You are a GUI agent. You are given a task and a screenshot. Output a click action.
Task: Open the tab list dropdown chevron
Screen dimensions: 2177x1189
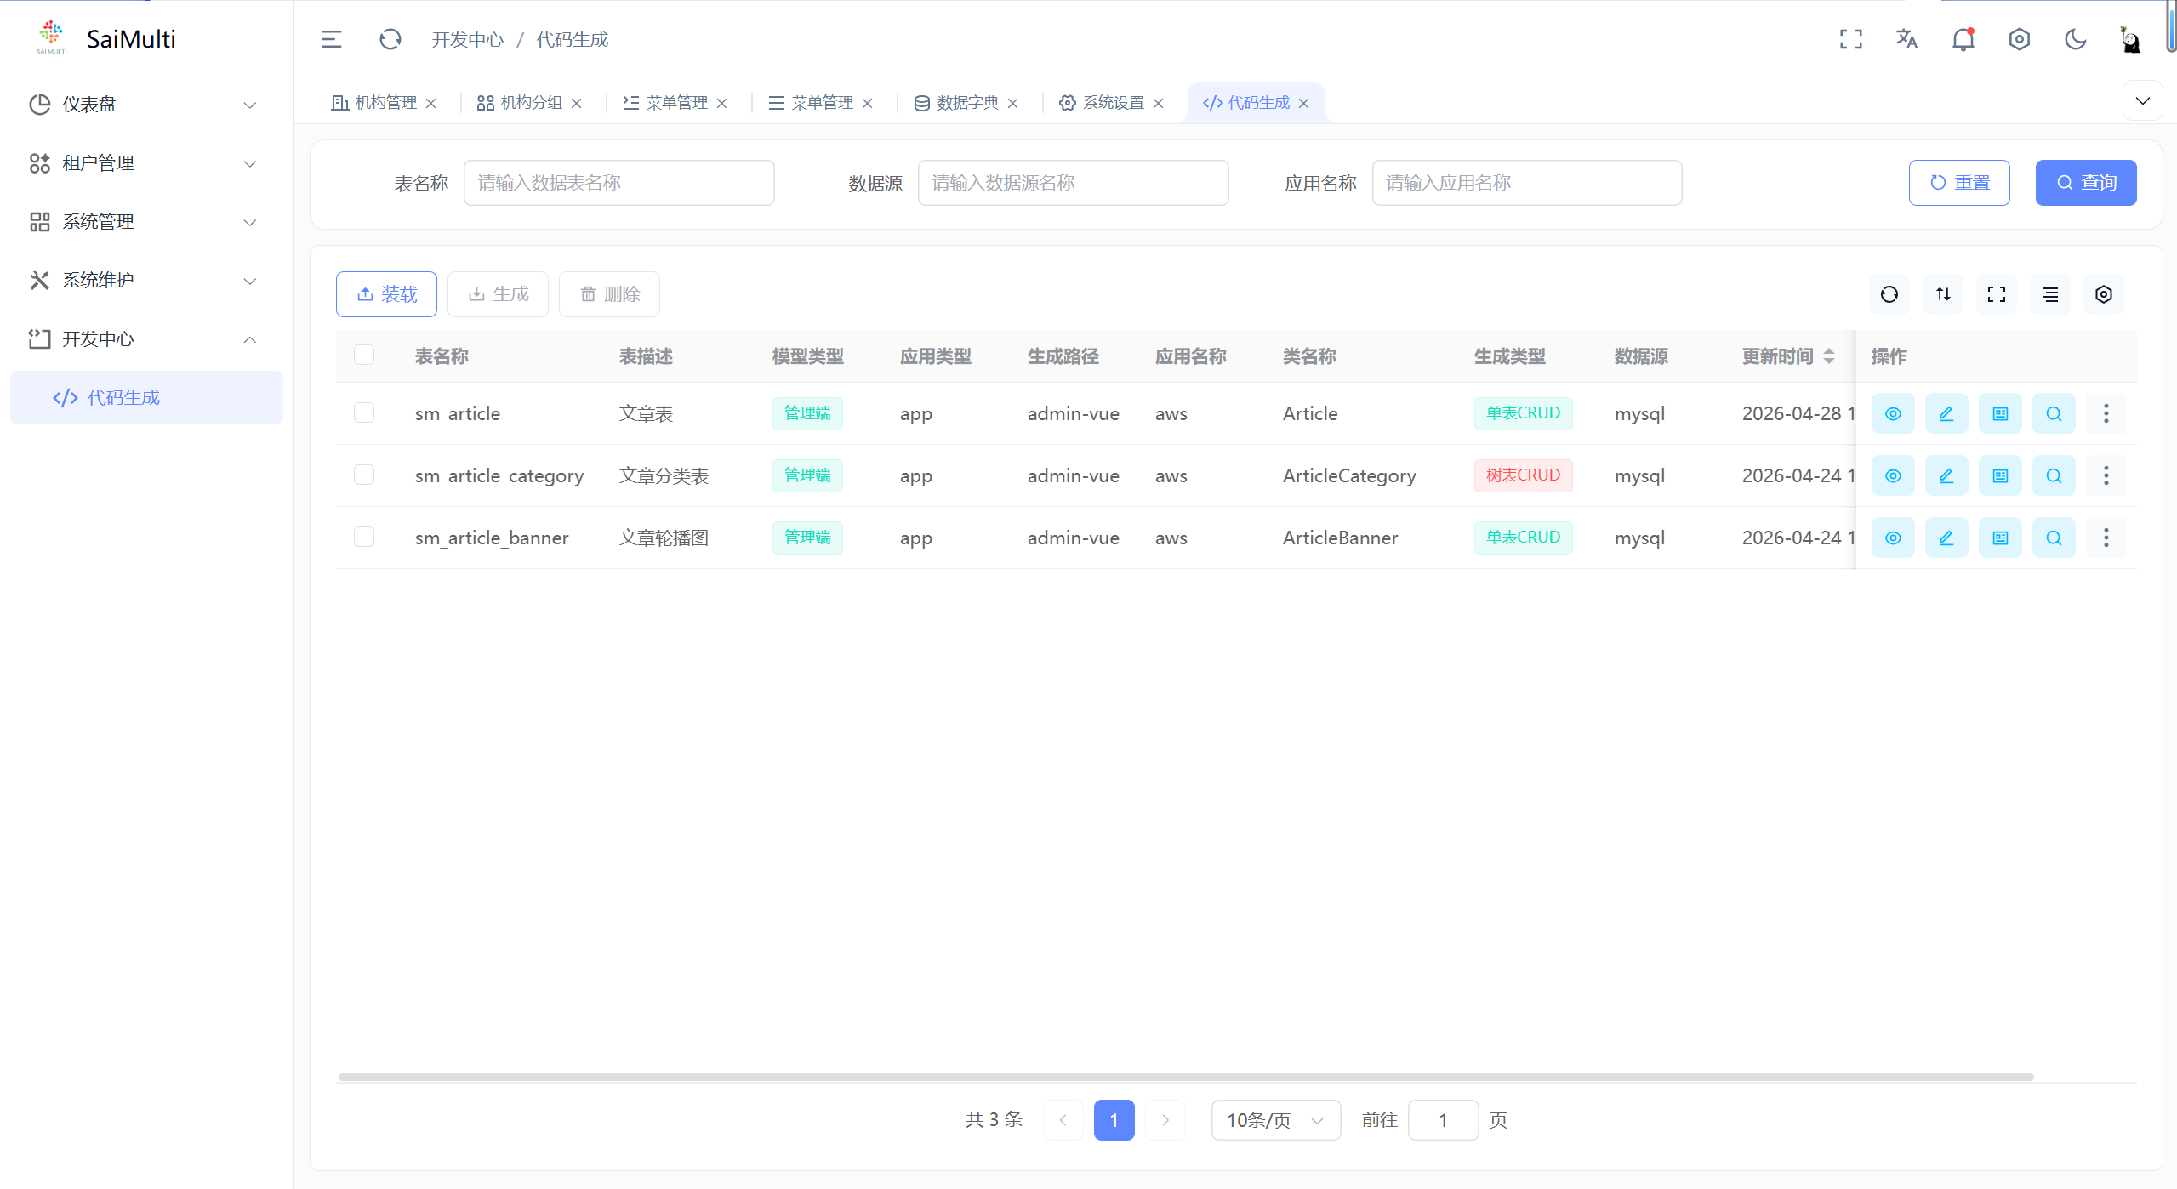pos(2142,101)
